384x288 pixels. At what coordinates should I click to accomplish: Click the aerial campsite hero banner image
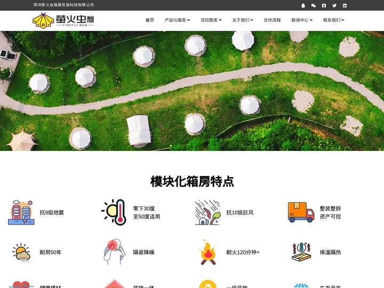pos(192,91)
